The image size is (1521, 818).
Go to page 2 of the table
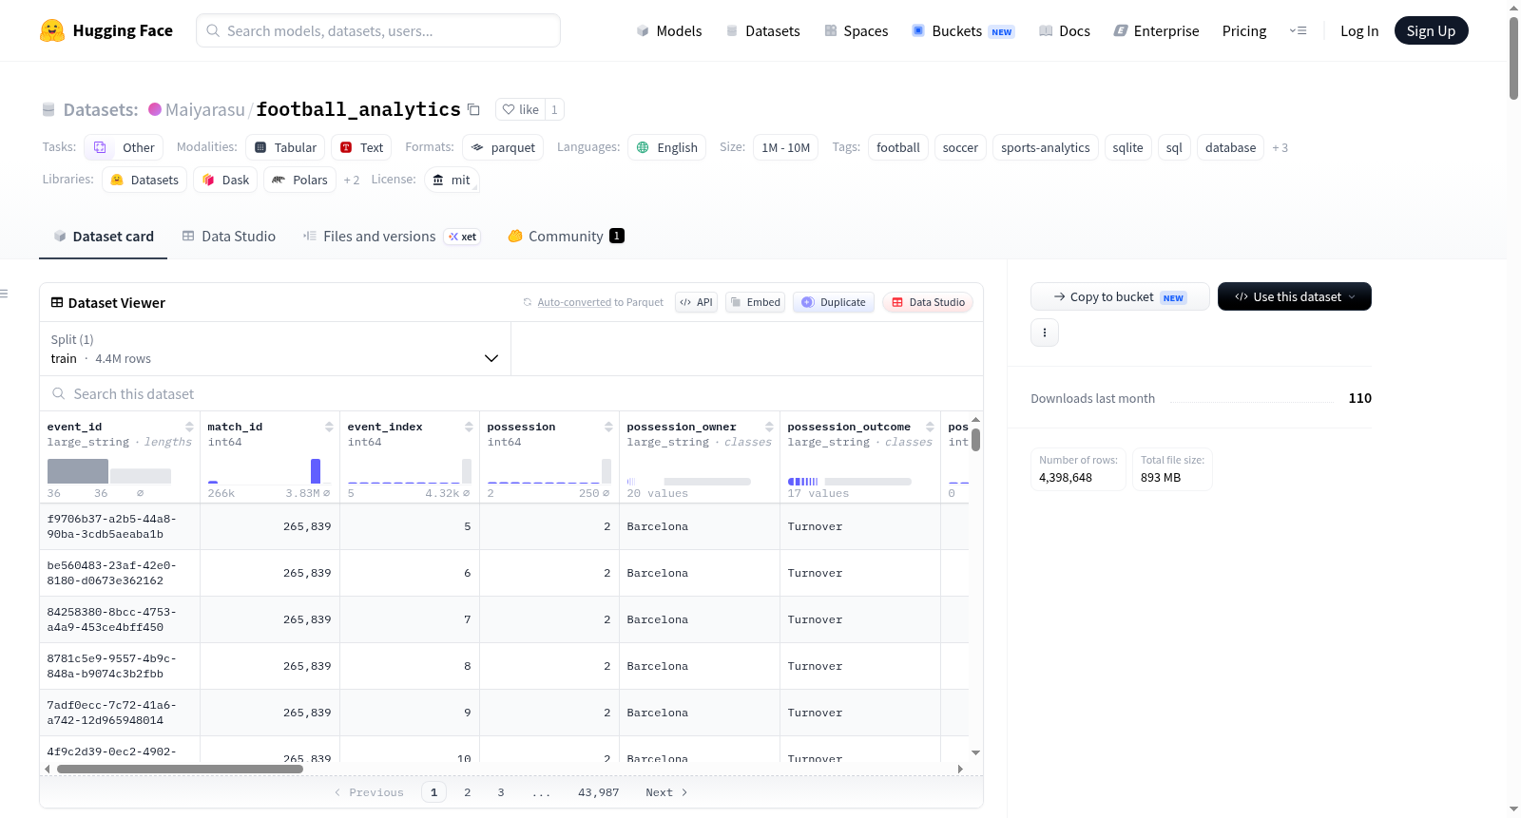tap(467, 792)
